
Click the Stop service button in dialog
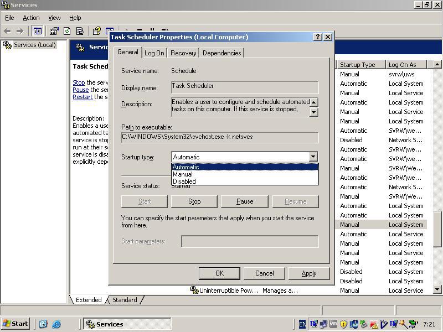(194, 201)
